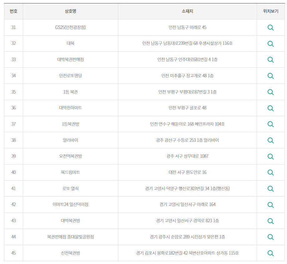Select address 경기 고양시 일산서구 미래로 164
Image resolution: width=287 pixels, height=264 pixels.
pyautogui.click(x=187, y=204)
